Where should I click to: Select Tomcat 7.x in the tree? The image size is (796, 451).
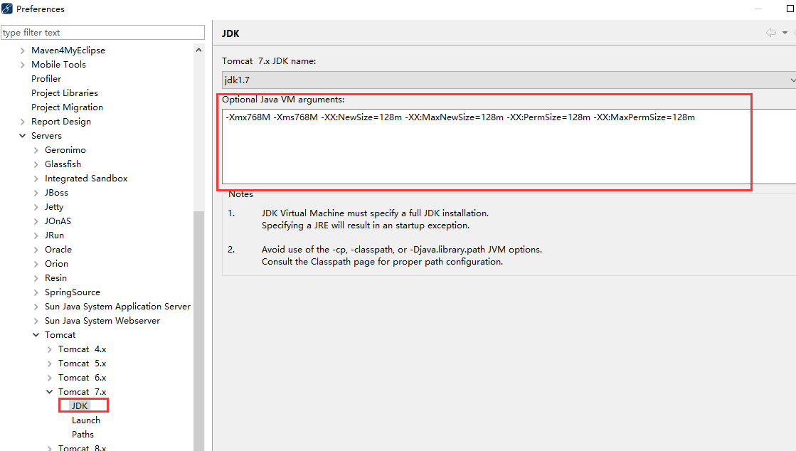point(82,391)
